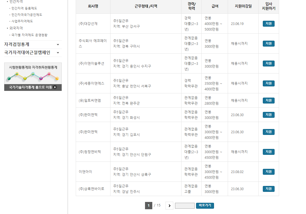This screenshot has height=214, width=306.
Task: Expand the 국가자격대여근절캠페인 sidebar menu
Action: click(31, 52)
